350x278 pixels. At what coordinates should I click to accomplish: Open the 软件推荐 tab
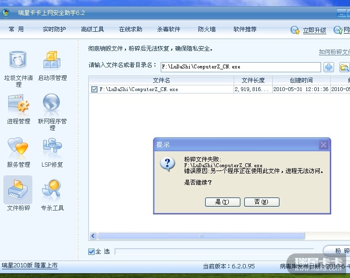pos(245,29)
